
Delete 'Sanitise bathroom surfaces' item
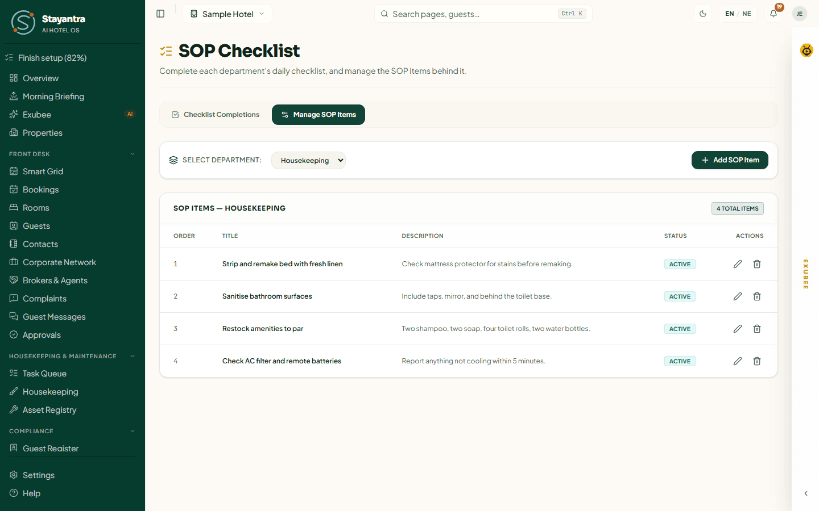[x=757, y=296]
